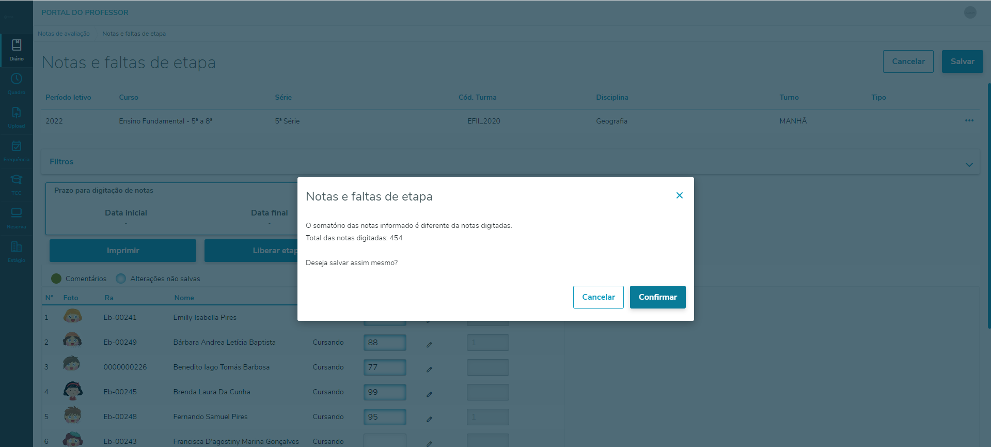Viewport: 991px width, 447px height.
Task: Click the photo of Brenda Laura Da Cunha
Action: 73,391
